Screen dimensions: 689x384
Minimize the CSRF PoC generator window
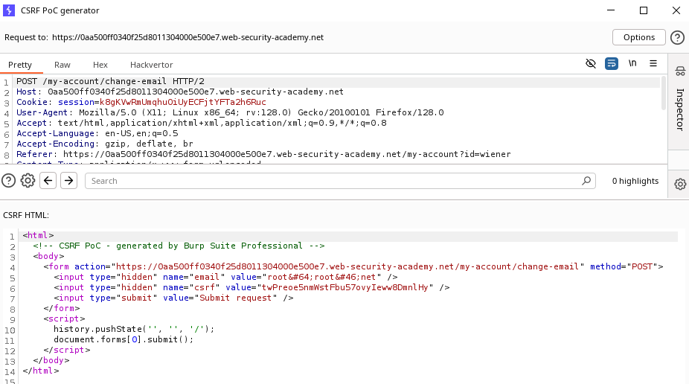pos(611,10)
